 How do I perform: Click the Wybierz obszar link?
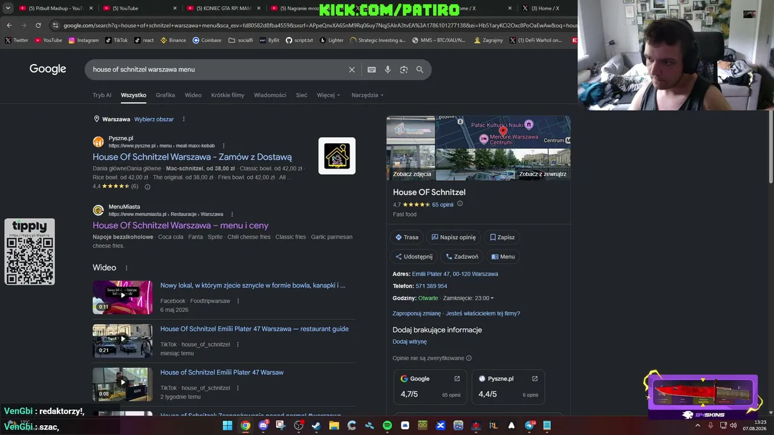[154, 119]
